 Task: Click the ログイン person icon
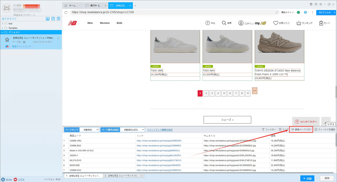click(x=241, y=23)
